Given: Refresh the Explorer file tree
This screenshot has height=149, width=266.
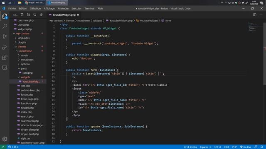Looking at the screenshot, I should click(35, 15).
